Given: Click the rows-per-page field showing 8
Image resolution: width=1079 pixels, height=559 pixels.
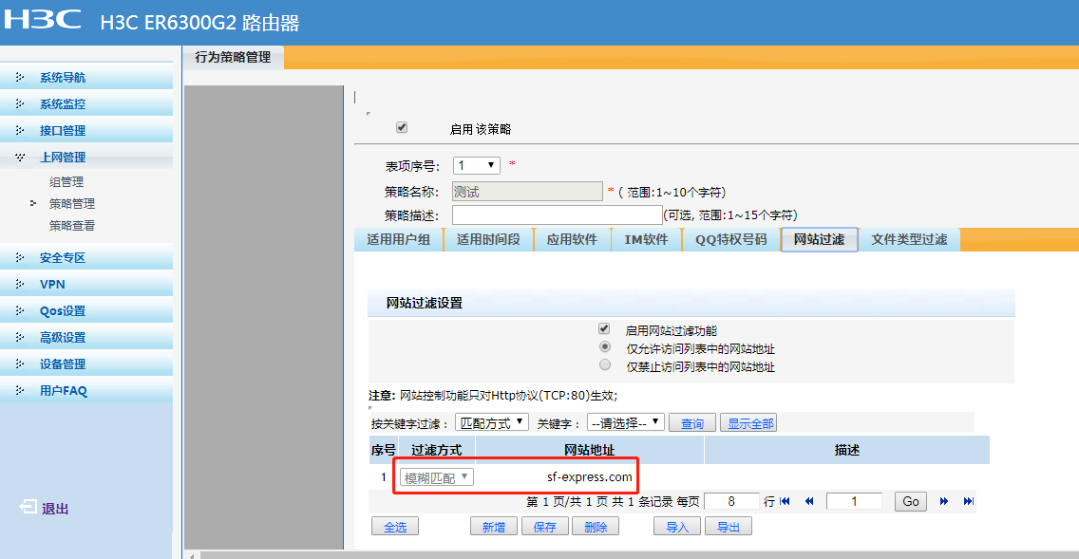Looking at the screenshot, I should (731, 501).
